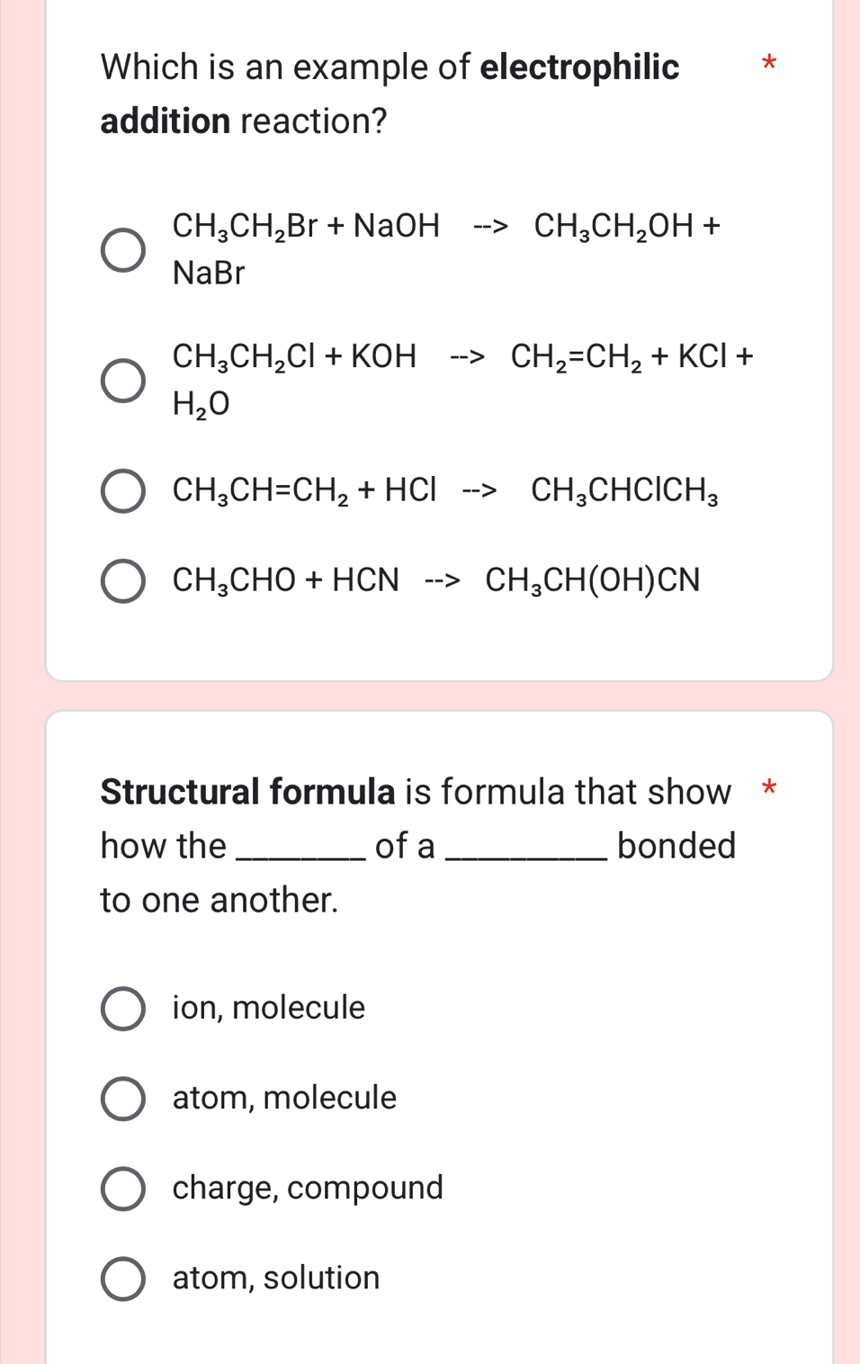Select the CH3CH=CH2 + HCl reaction option
Screen dimensions: 860x1364
123,490
